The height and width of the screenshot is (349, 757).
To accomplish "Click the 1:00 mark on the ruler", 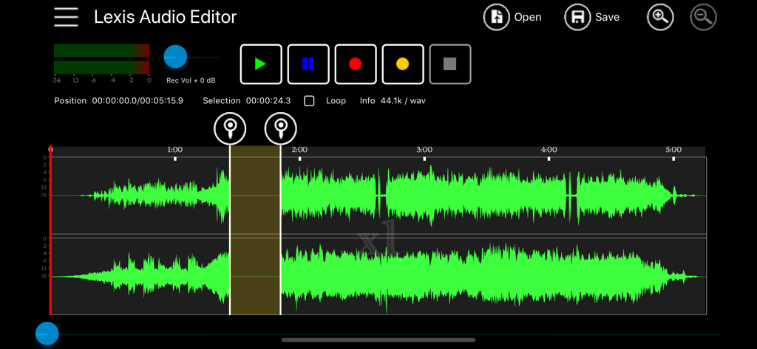I will click(174, 150).
